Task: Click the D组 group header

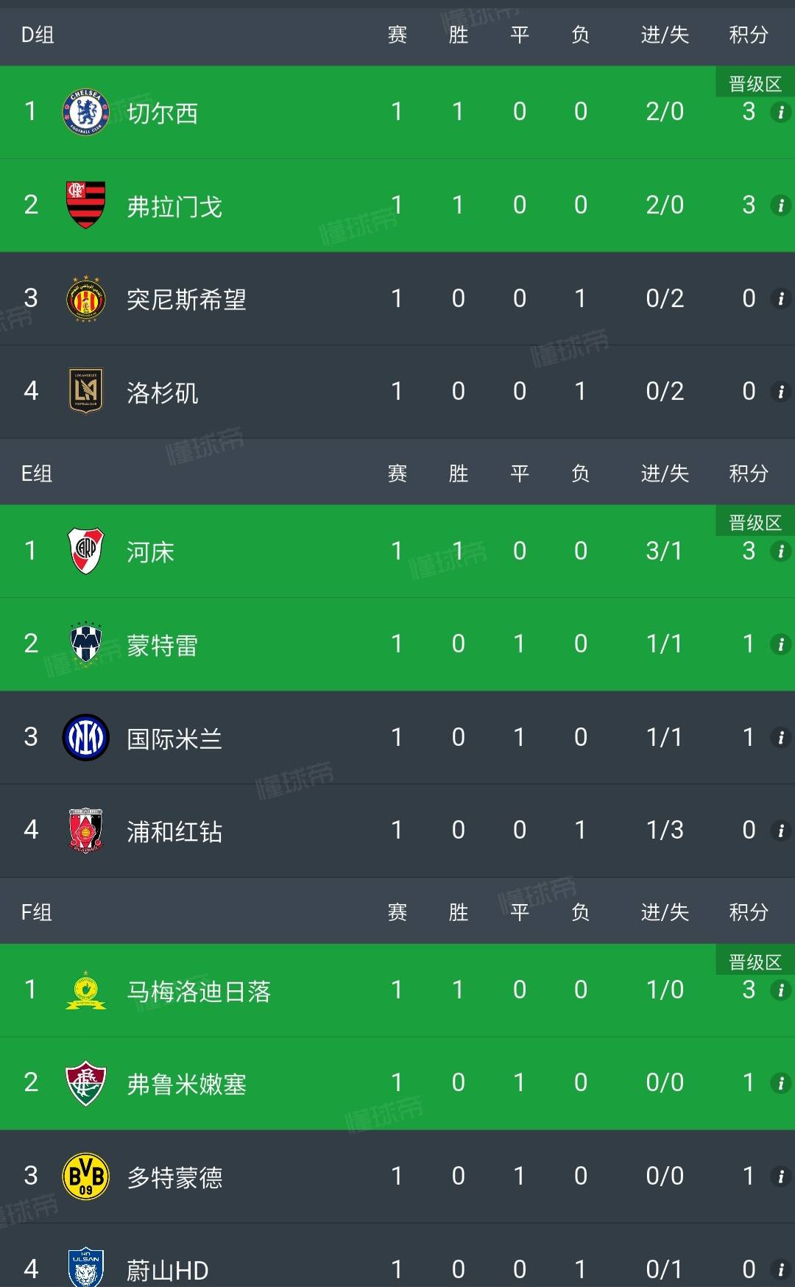Action: click(x=38, y=35)
